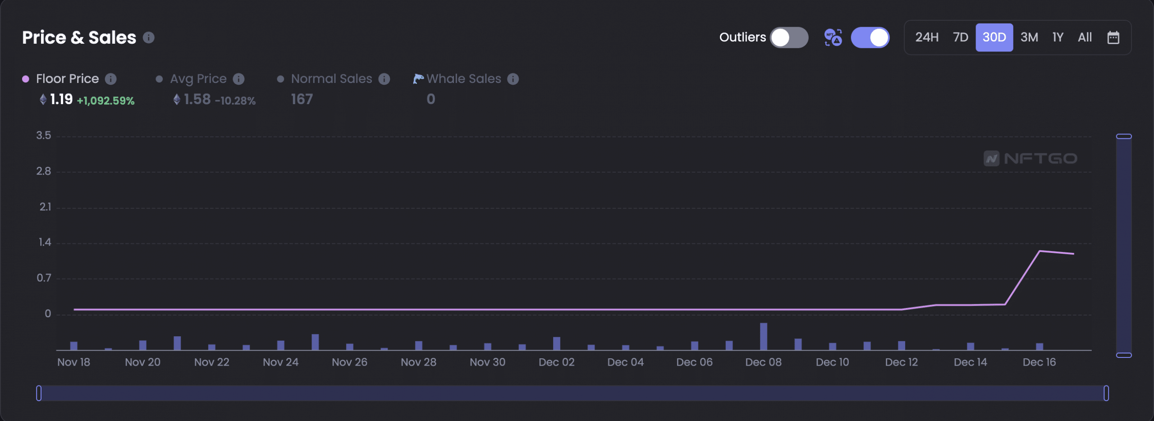
Task: Click Whale Sales info icon
Action: click(513, 79)
